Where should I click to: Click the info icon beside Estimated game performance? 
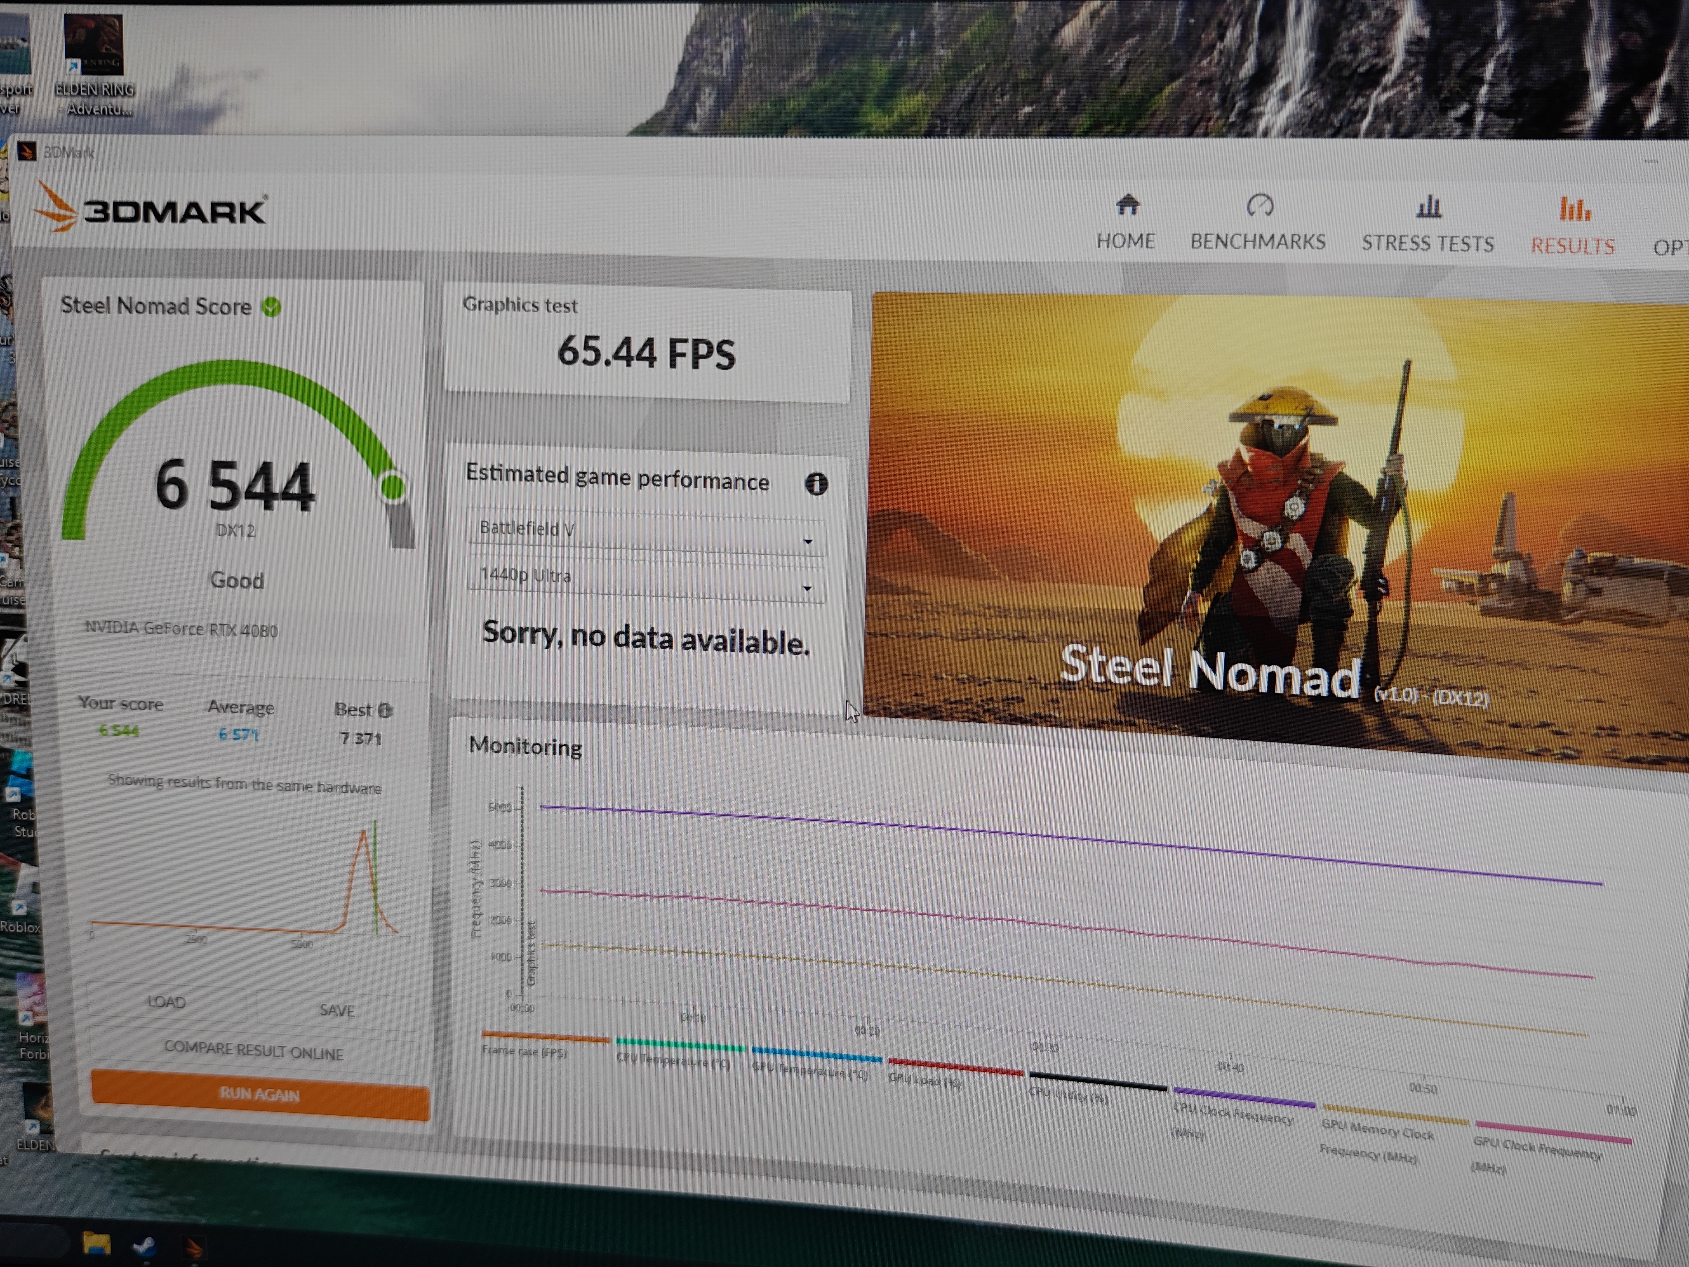click(x=816, y=483)
